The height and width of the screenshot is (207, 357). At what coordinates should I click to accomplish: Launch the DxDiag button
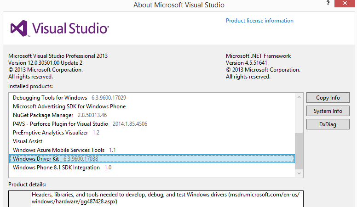click(x=328, y=124)
